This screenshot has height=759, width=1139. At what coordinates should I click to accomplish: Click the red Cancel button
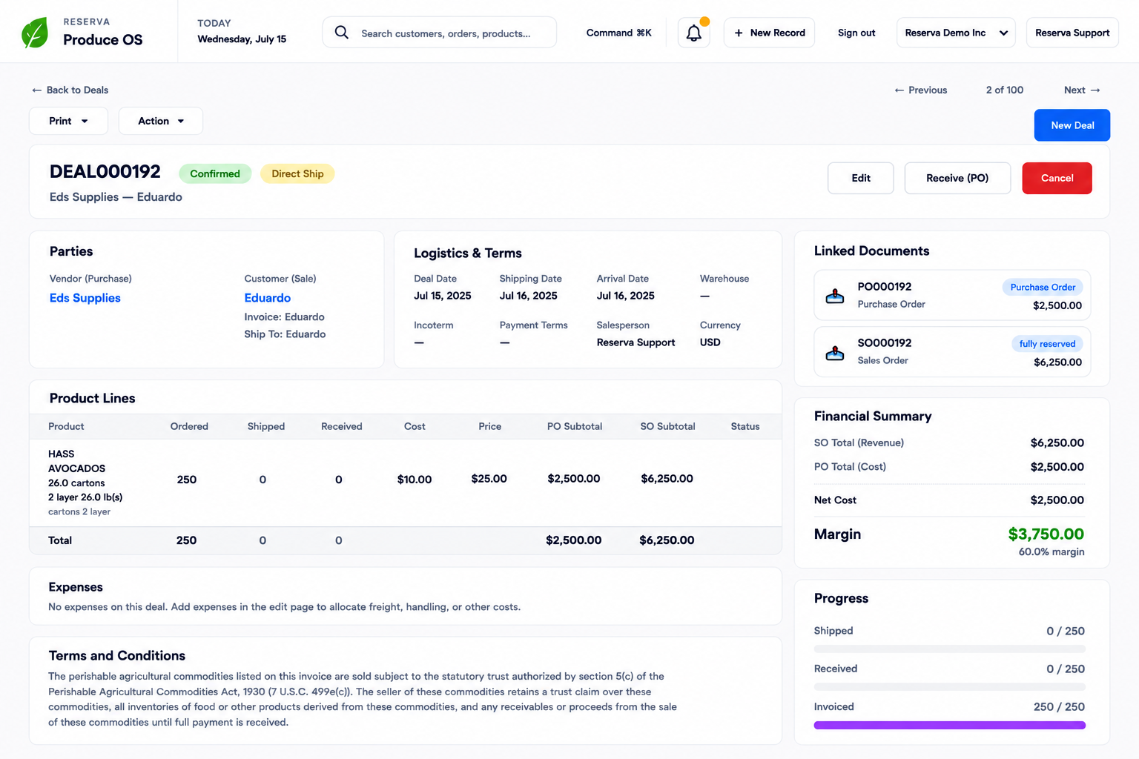1057,178
